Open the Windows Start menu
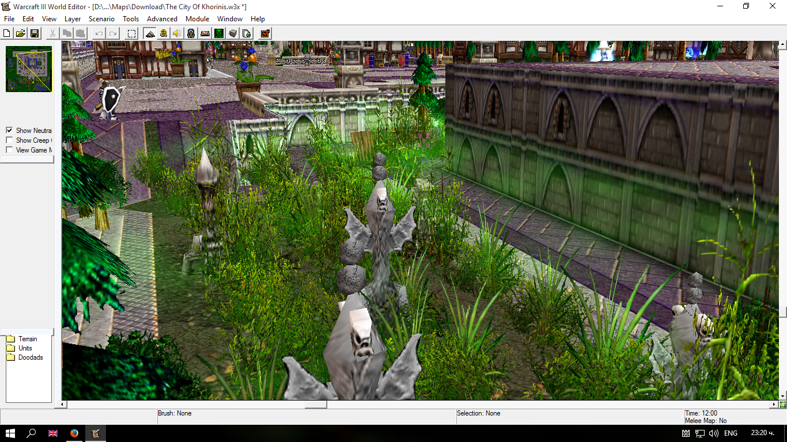Image resolution: width=787 pixels, height=442 pixels. point(10,433)
